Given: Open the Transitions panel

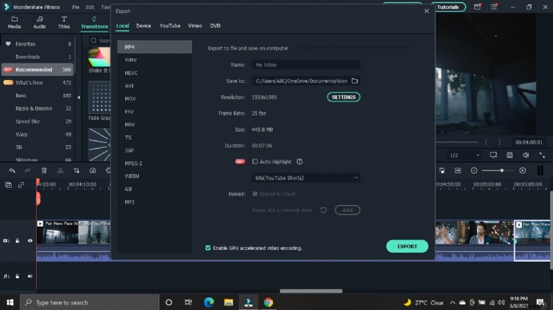Looking at the screenshot, I should (94, 23).
